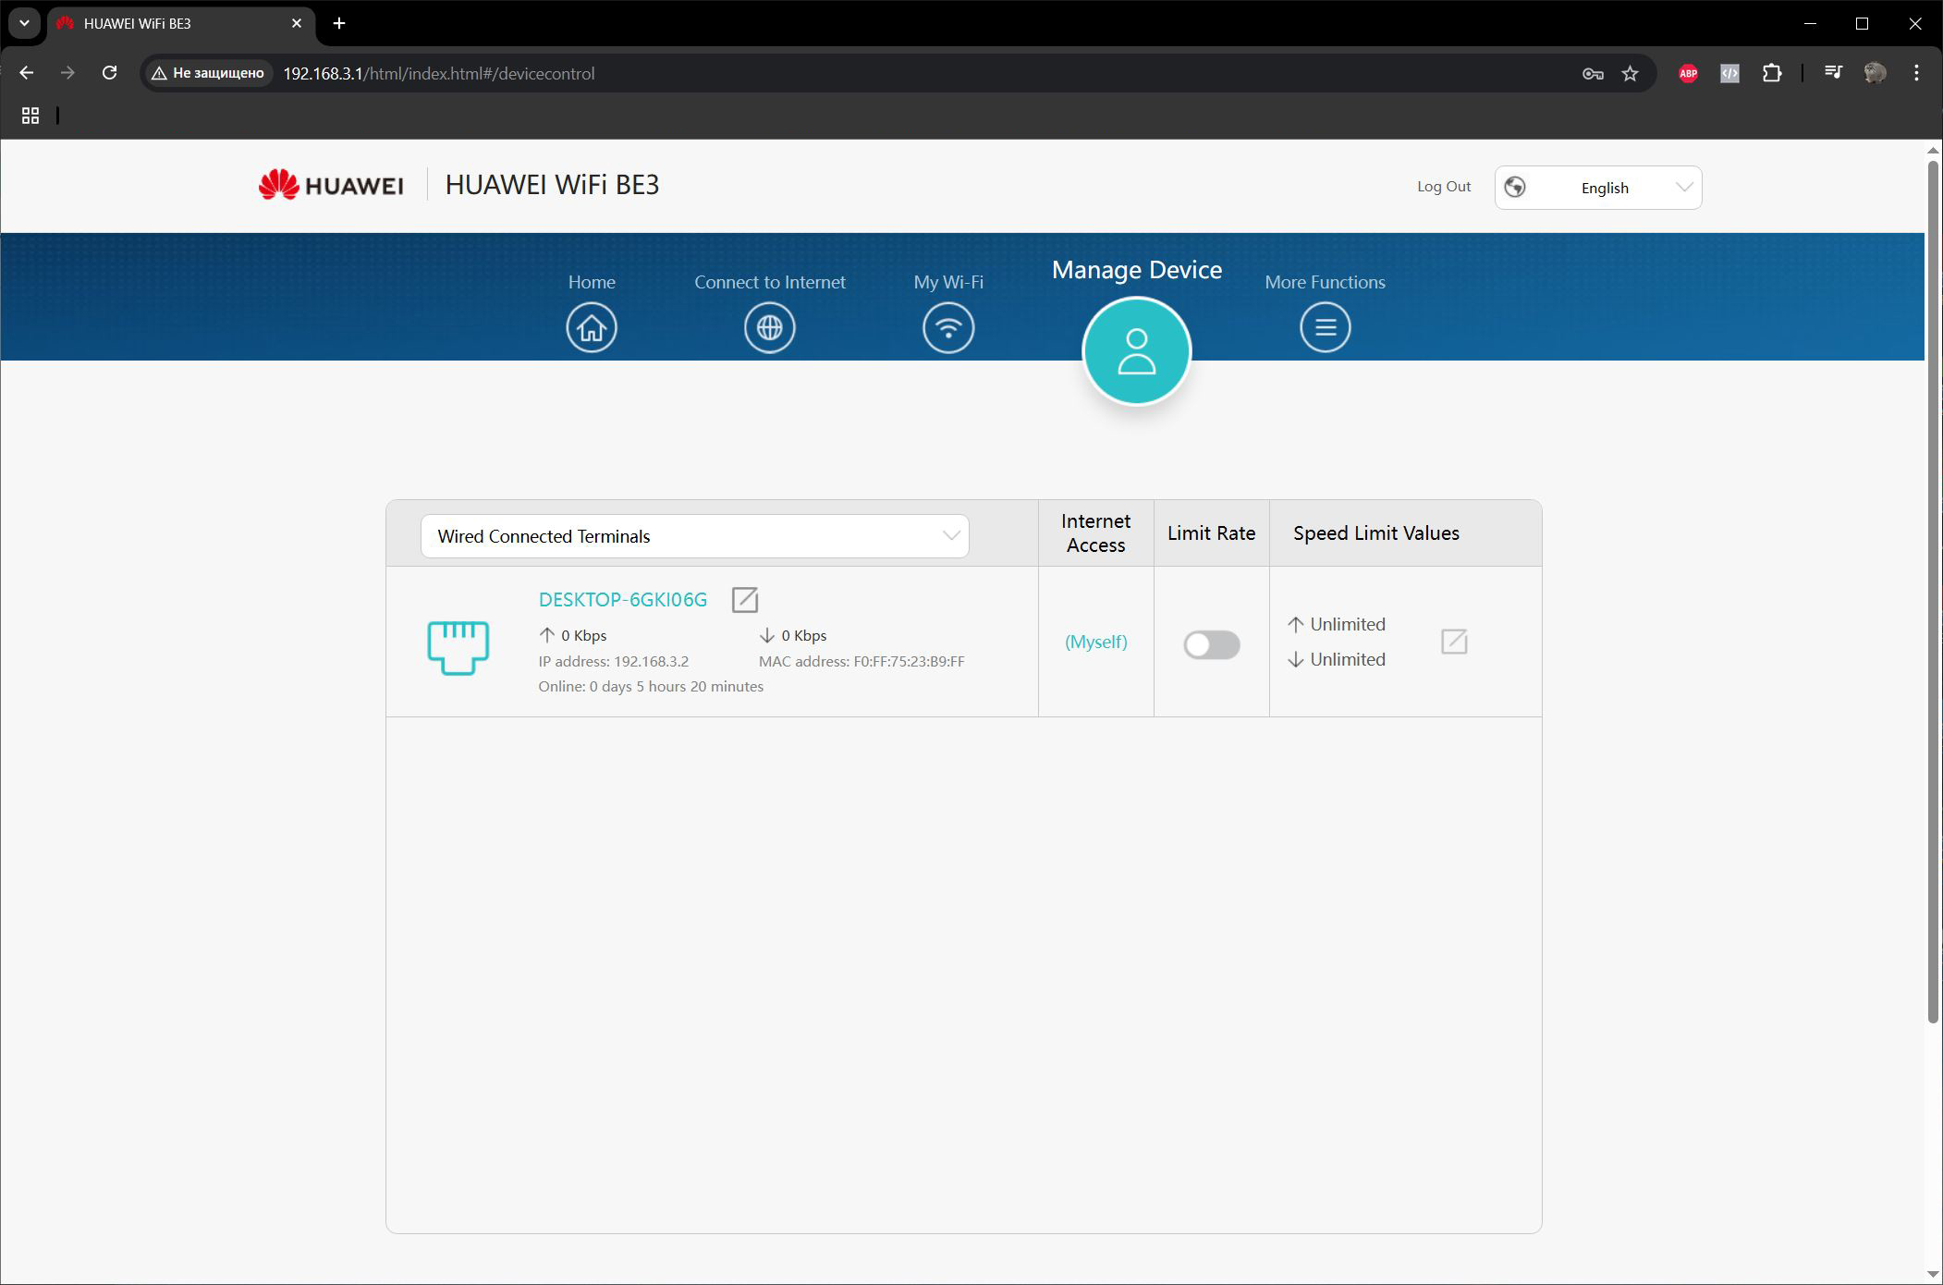The height and width of the screenshot is (1285, 1943).
Task: Toggle the Limit Rate switch
Action: click(1211, 644)
